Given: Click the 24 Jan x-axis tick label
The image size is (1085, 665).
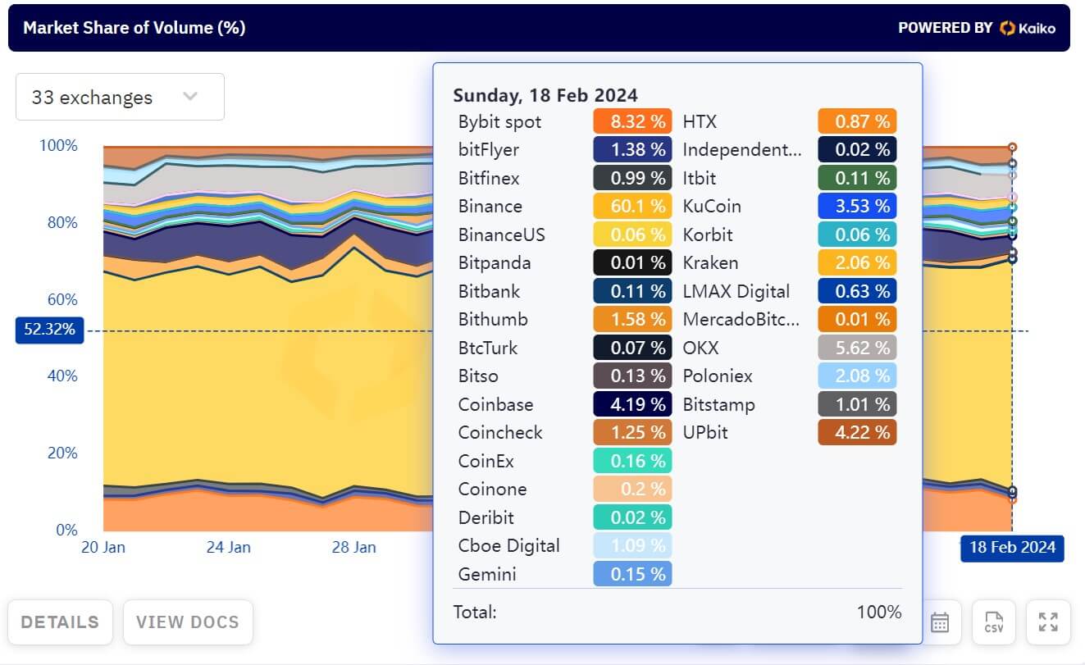Looking at the screenshot, I should [228, 548].
